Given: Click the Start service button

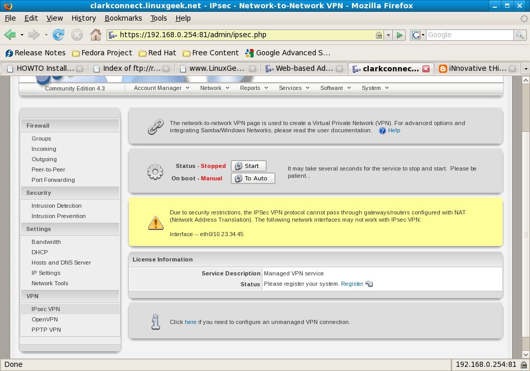Looking at the screenshot, I should tap(248, 166).
